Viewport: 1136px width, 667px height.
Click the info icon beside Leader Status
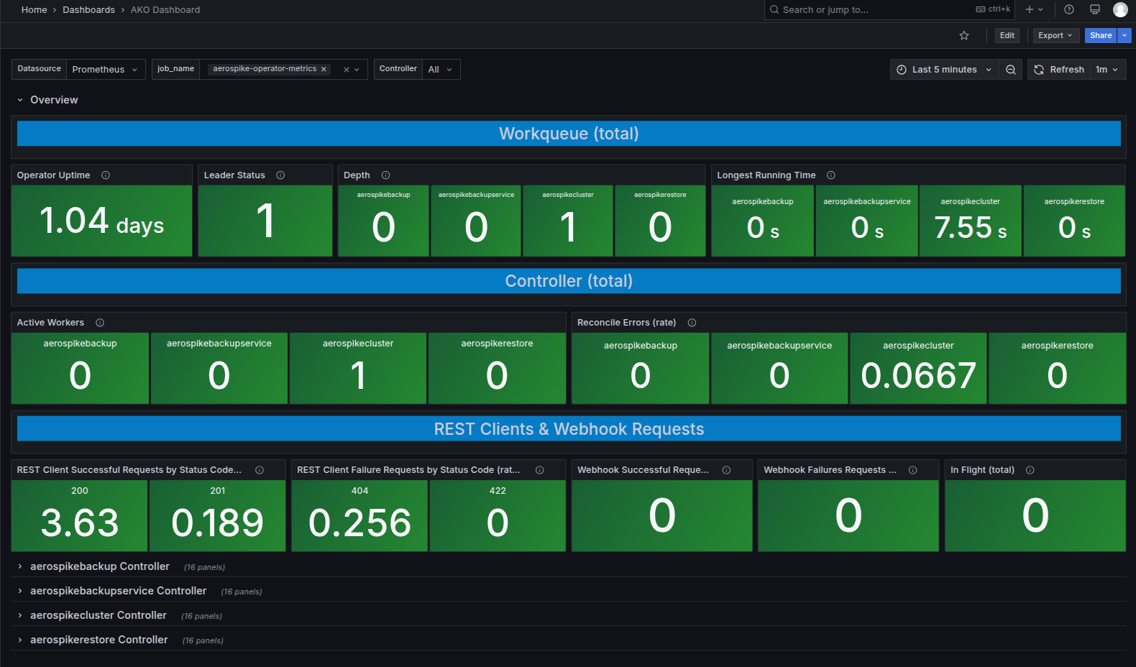pyautogui.click(x=280, y=175)
